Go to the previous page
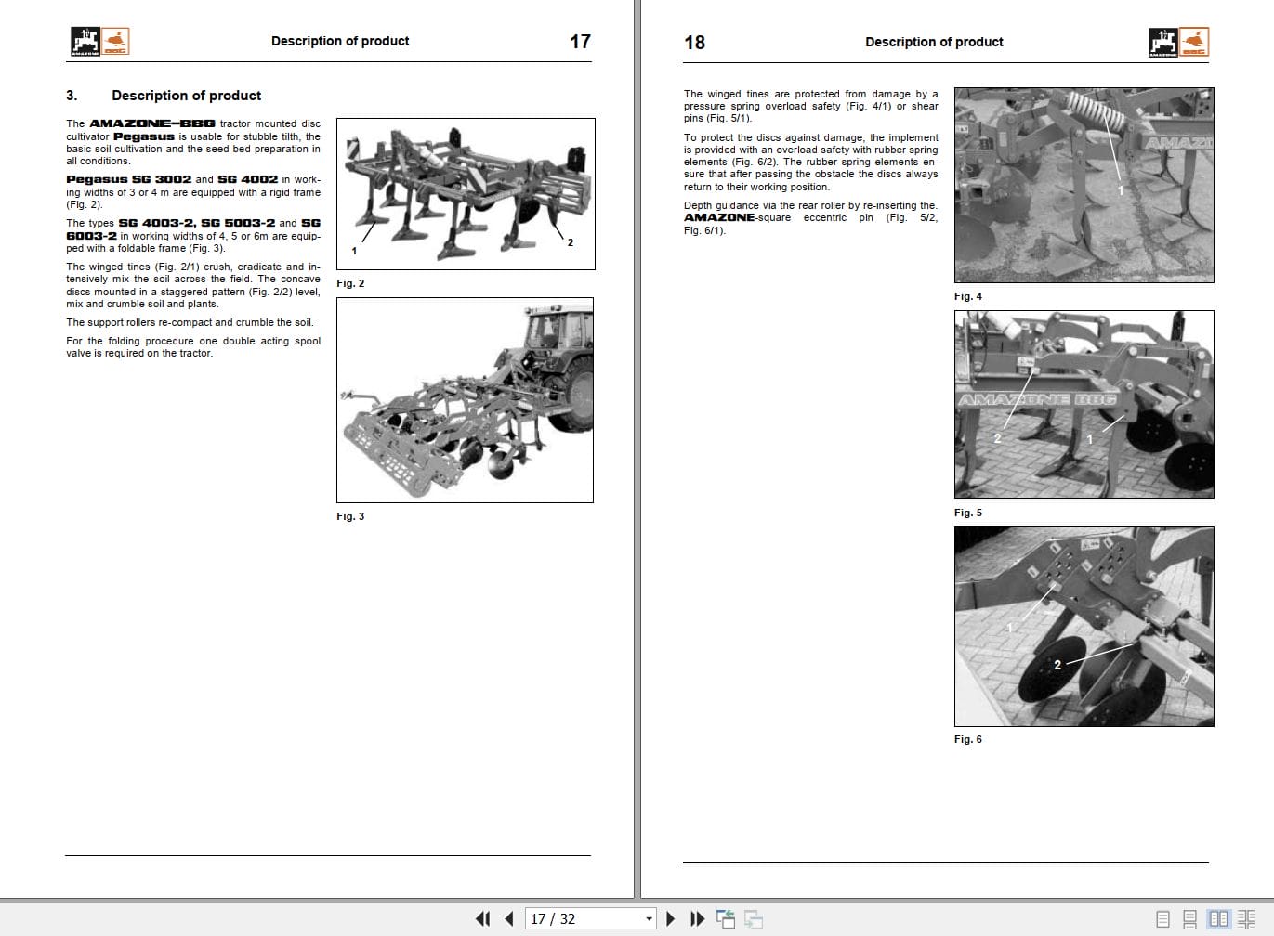The height and width of the screenshot is (936, 1274). 509,919
